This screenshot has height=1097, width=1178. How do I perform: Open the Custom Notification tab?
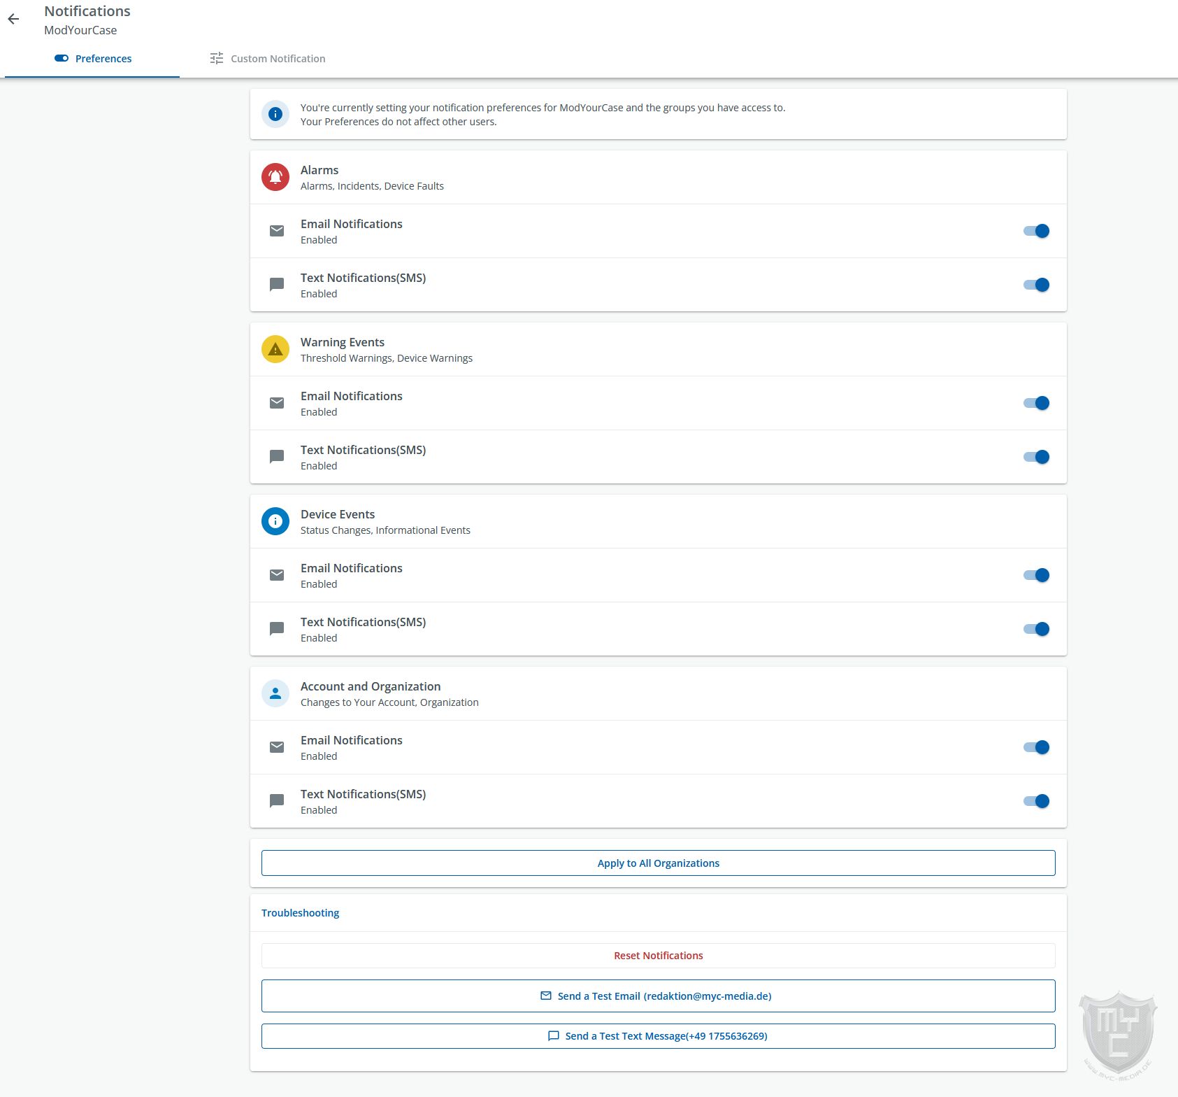[268, 59]
